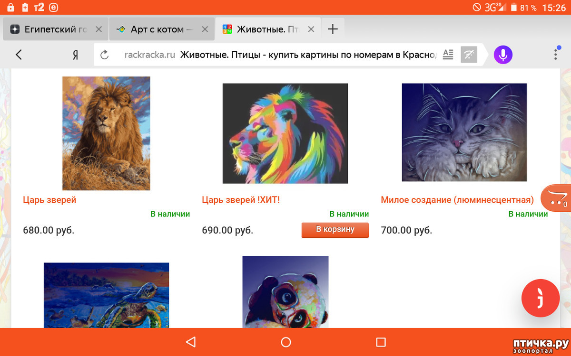Image resolution: width=571 pixels, height=356 pixels.
Task: Open the round orange chat widget
Action: (540, 298)
